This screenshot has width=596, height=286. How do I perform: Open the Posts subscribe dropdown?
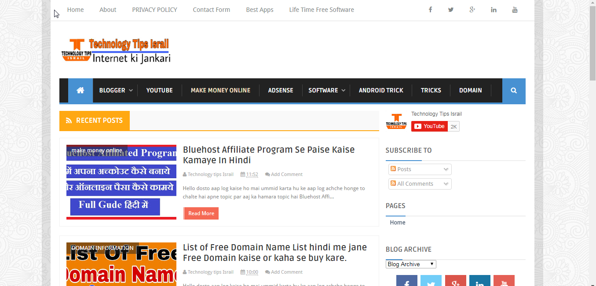[420, 169]
